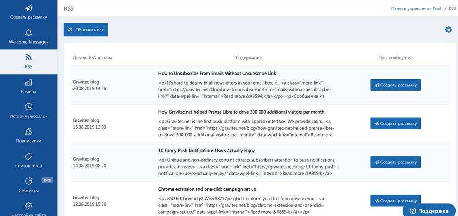Create a campaign for the Funny Push Notifications article

click(395, 162)
